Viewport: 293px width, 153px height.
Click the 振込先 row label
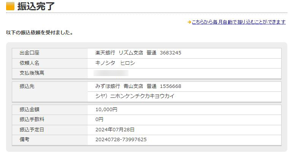(x=27, y=86)
